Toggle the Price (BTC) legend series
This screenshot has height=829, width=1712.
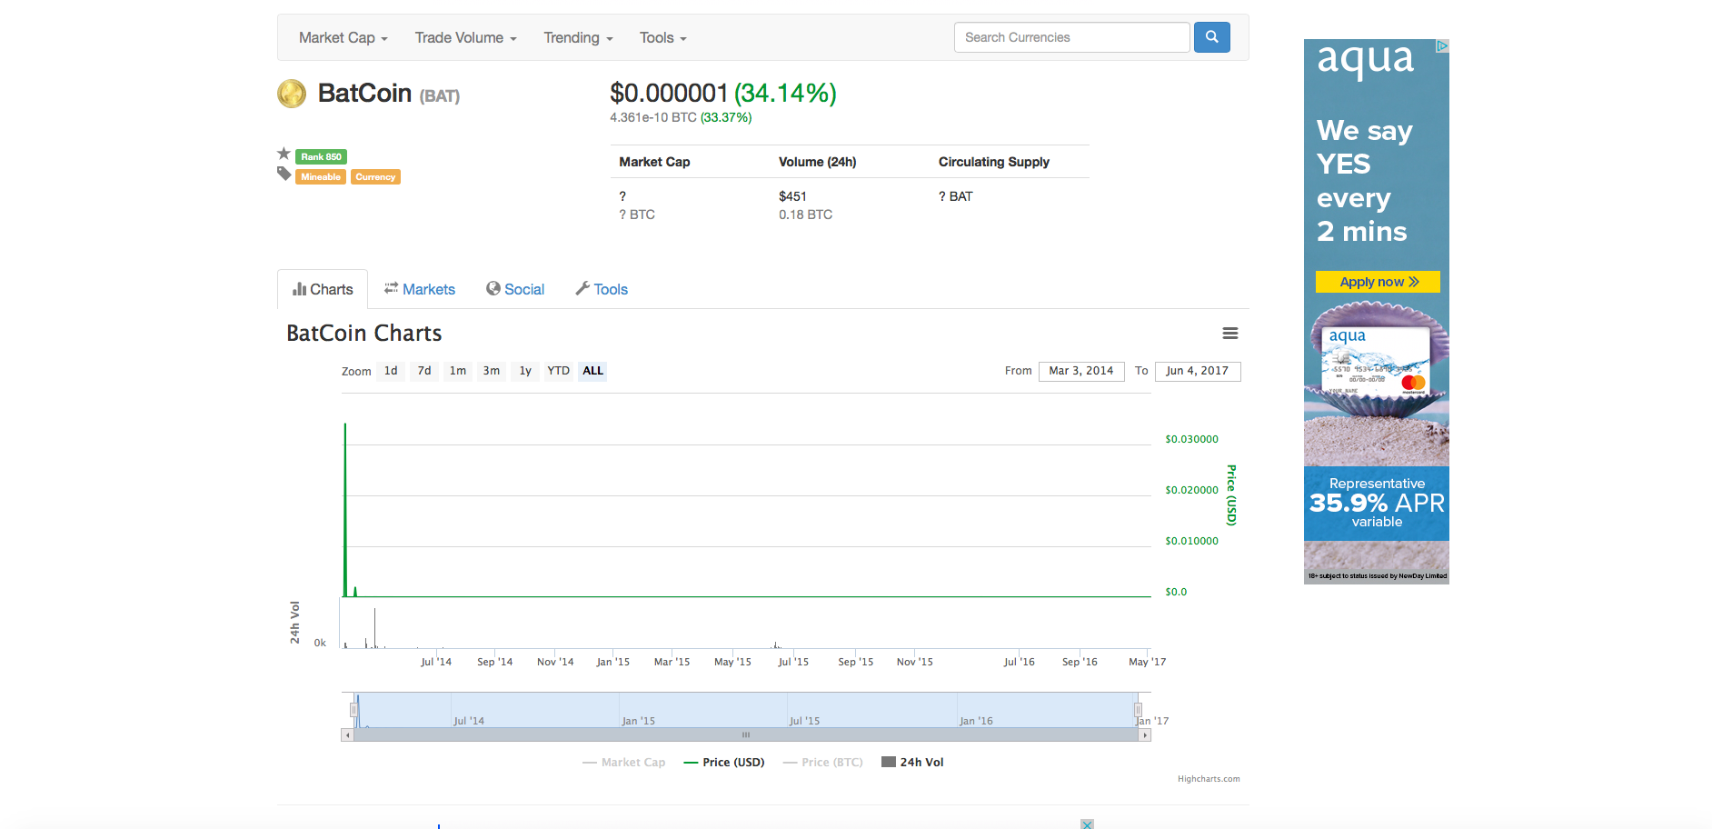tap(823, 763)
